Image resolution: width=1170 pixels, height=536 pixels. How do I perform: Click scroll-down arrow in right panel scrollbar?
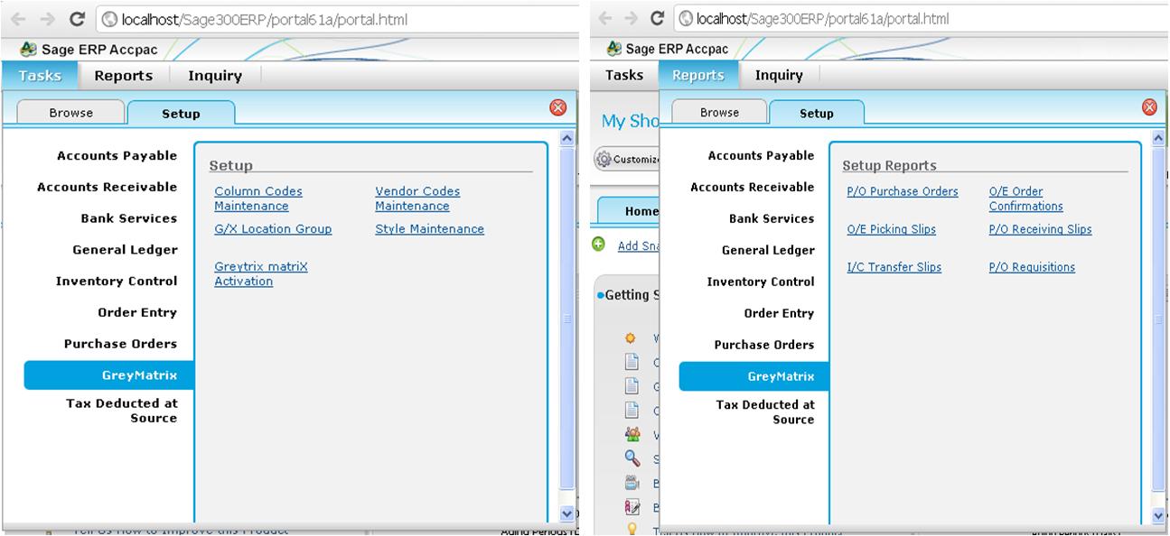coord(1160,515)
